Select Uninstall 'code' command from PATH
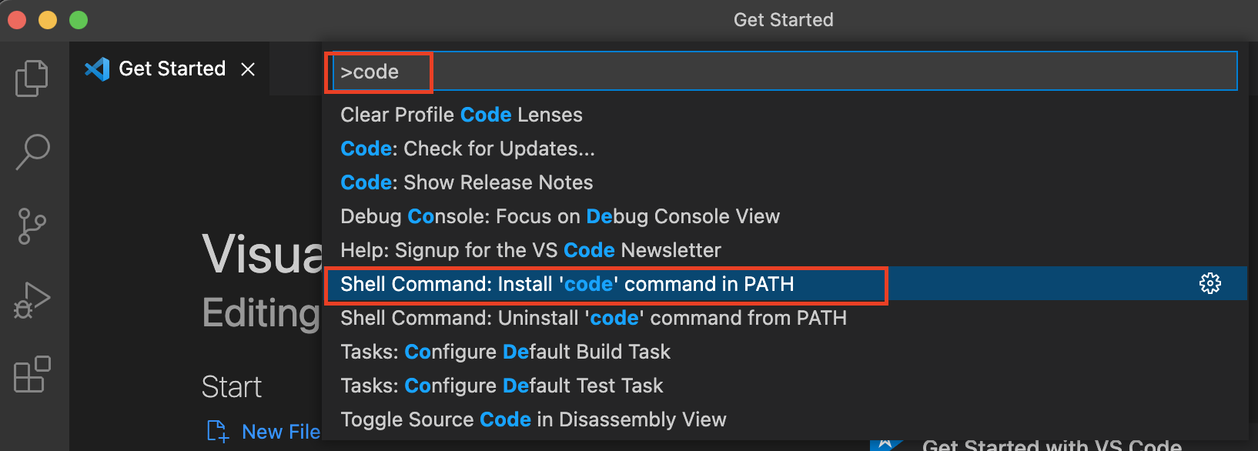 [593, 318]
